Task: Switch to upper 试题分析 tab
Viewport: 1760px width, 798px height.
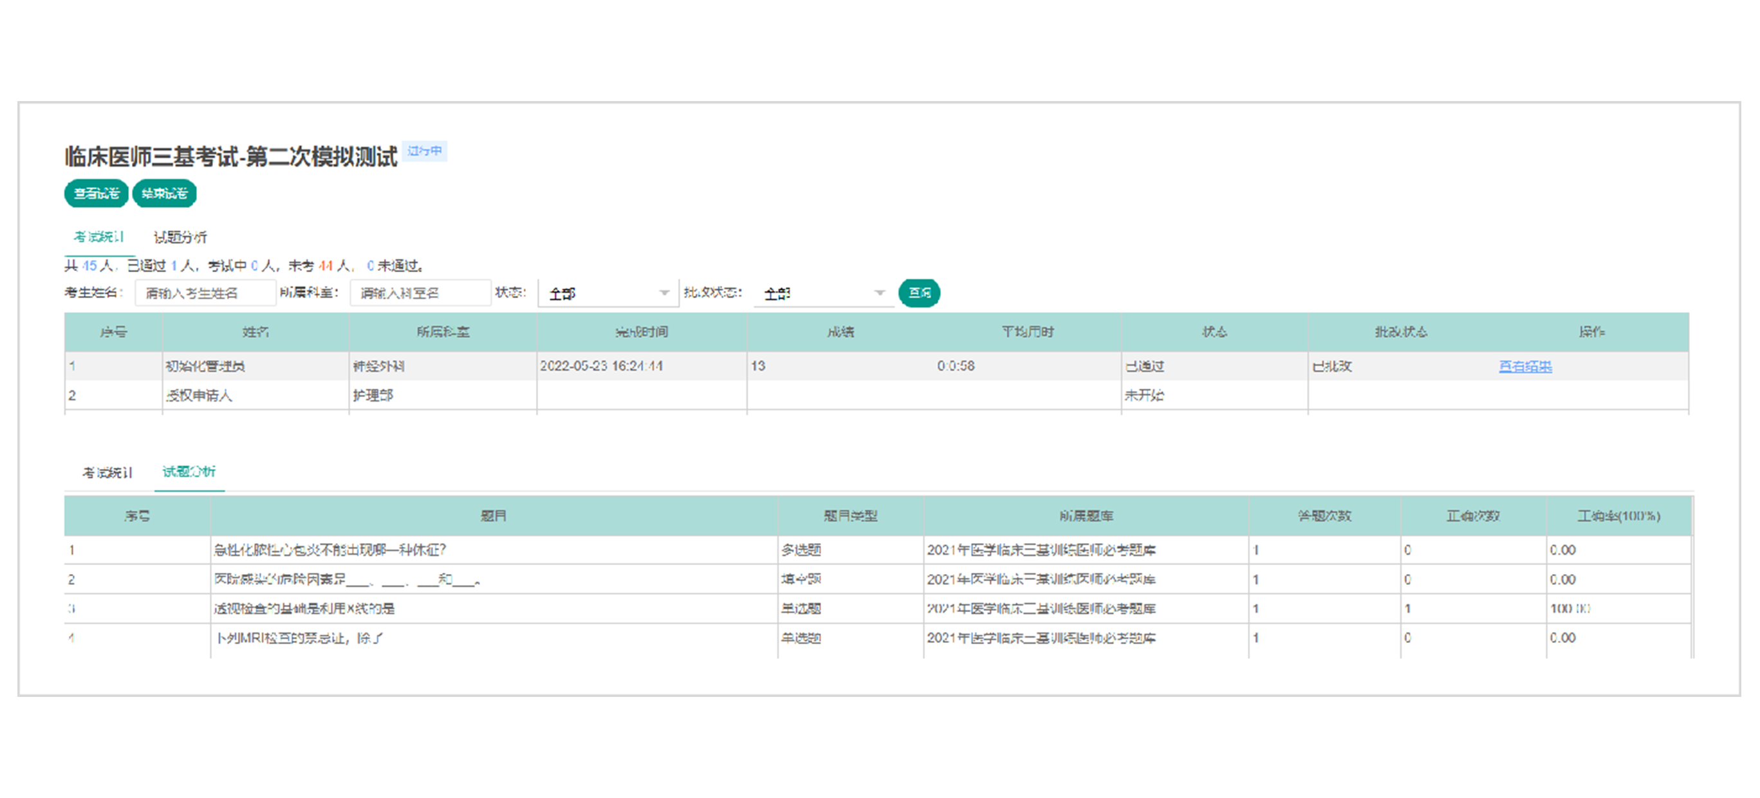Action: [180, 237]
